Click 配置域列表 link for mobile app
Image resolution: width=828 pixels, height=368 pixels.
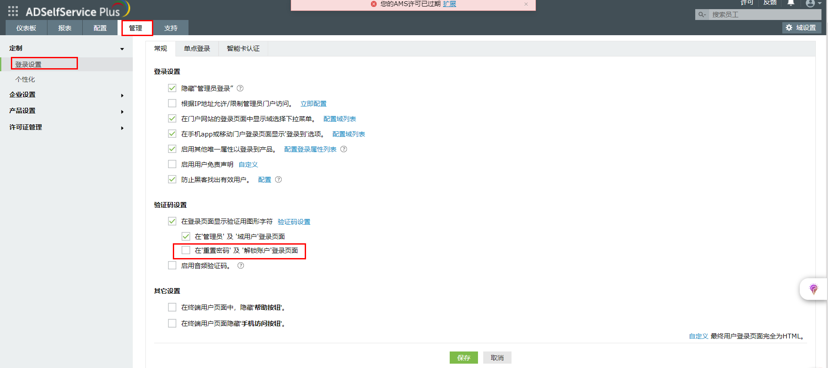pyautogui.click(x=349, y=134)
